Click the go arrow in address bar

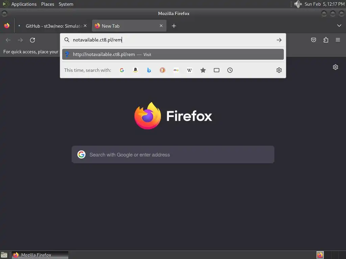pyautogui.click(x=279, y=40)
